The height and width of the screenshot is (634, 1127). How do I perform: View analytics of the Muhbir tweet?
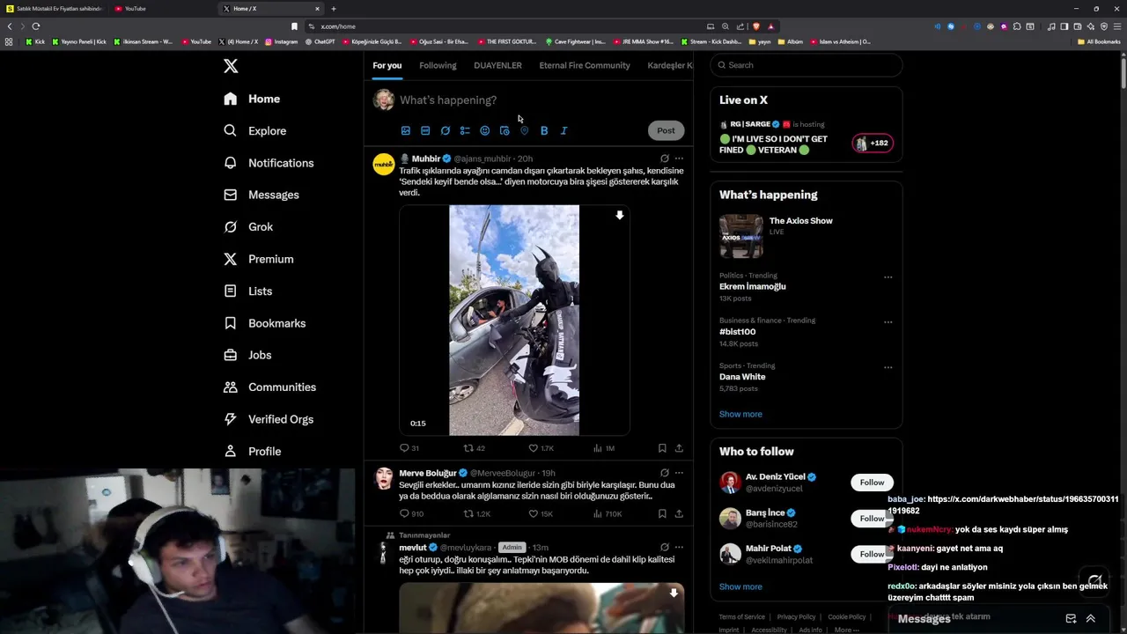coord(604,448)
